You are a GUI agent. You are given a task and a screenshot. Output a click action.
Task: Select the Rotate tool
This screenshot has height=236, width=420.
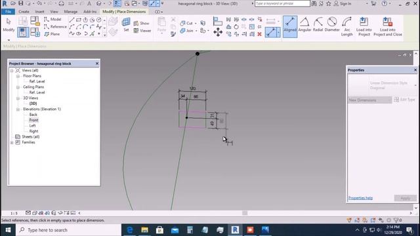click(236, 27)
